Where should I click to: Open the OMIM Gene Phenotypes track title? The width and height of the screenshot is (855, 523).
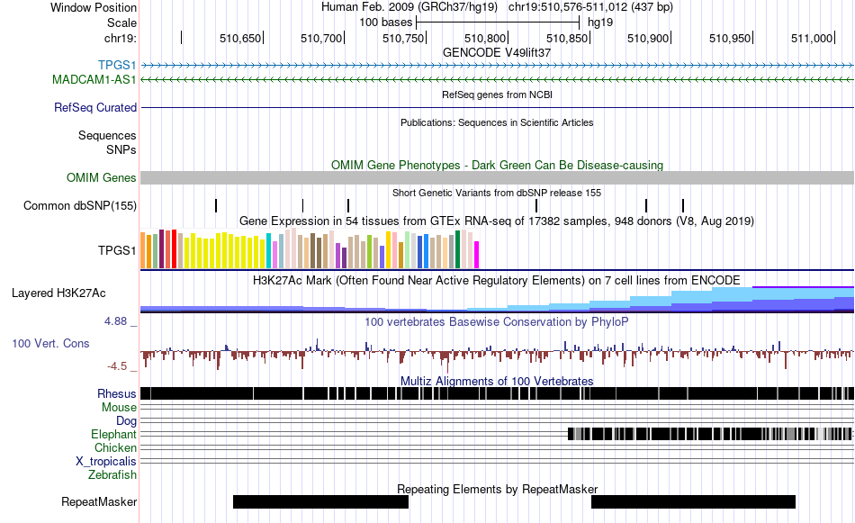(x=497, y=165)
